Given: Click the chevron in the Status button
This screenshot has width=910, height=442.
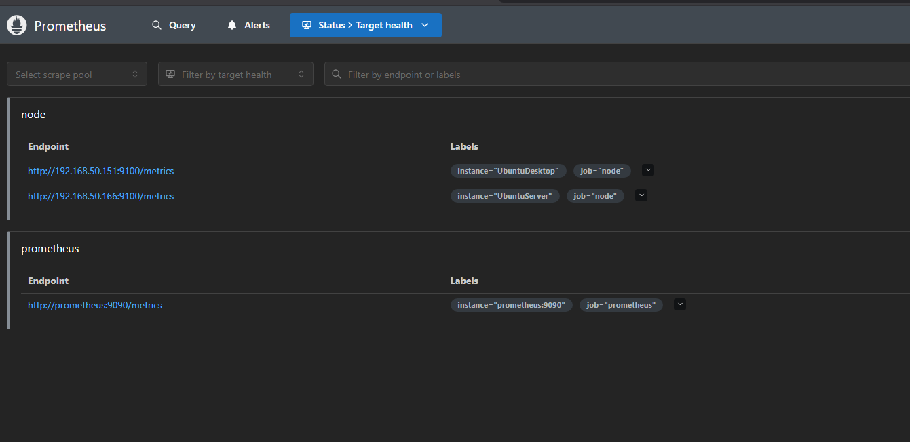Looking at the screenshot, I should pos(425,25).
